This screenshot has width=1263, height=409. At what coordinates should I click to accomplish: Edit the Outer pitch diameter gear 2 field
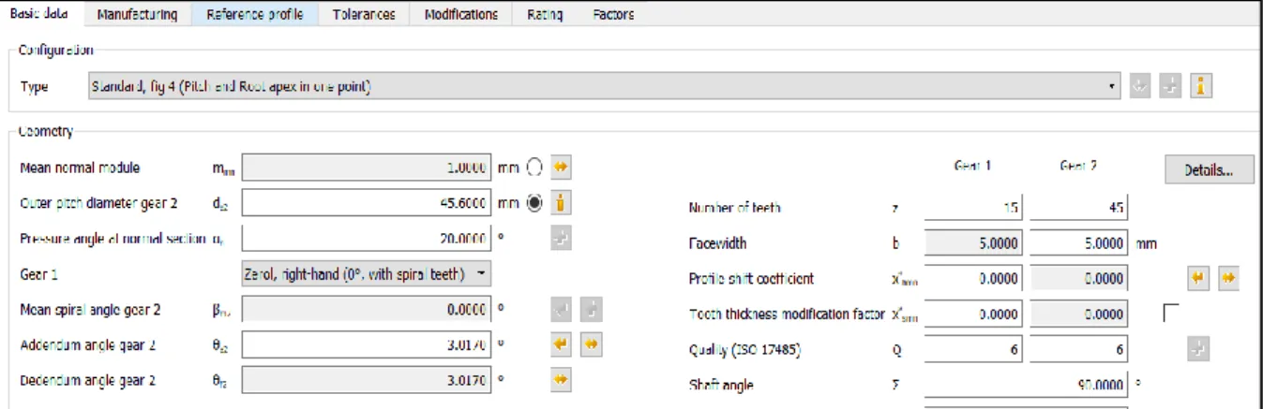366,202
